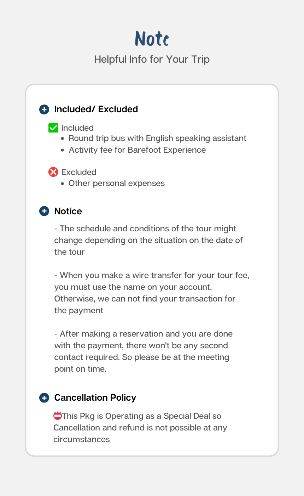This screenshot has width=304, height=496.
Task: Click the meeting point reservation paragraph
Action: click(x=143, y=351)
